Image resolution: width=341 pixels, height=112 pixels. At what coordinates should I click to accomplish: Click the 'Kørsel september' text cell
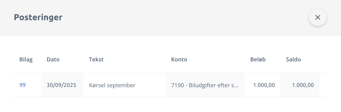click(x=112, y=85)
